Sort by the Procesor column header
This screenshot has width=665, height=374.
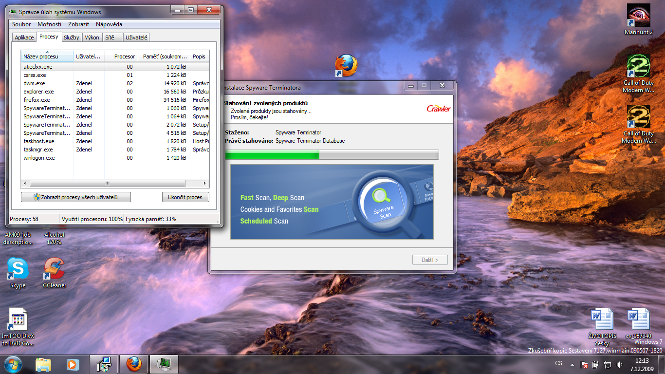click(121, 56)
